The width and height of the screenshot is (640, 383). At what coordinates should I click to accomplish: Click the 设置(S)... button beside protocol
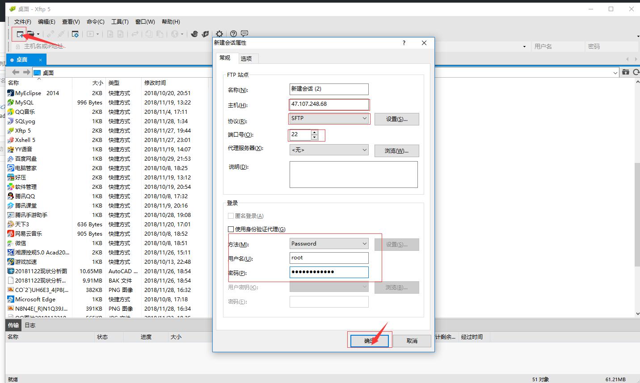(397, 119)
